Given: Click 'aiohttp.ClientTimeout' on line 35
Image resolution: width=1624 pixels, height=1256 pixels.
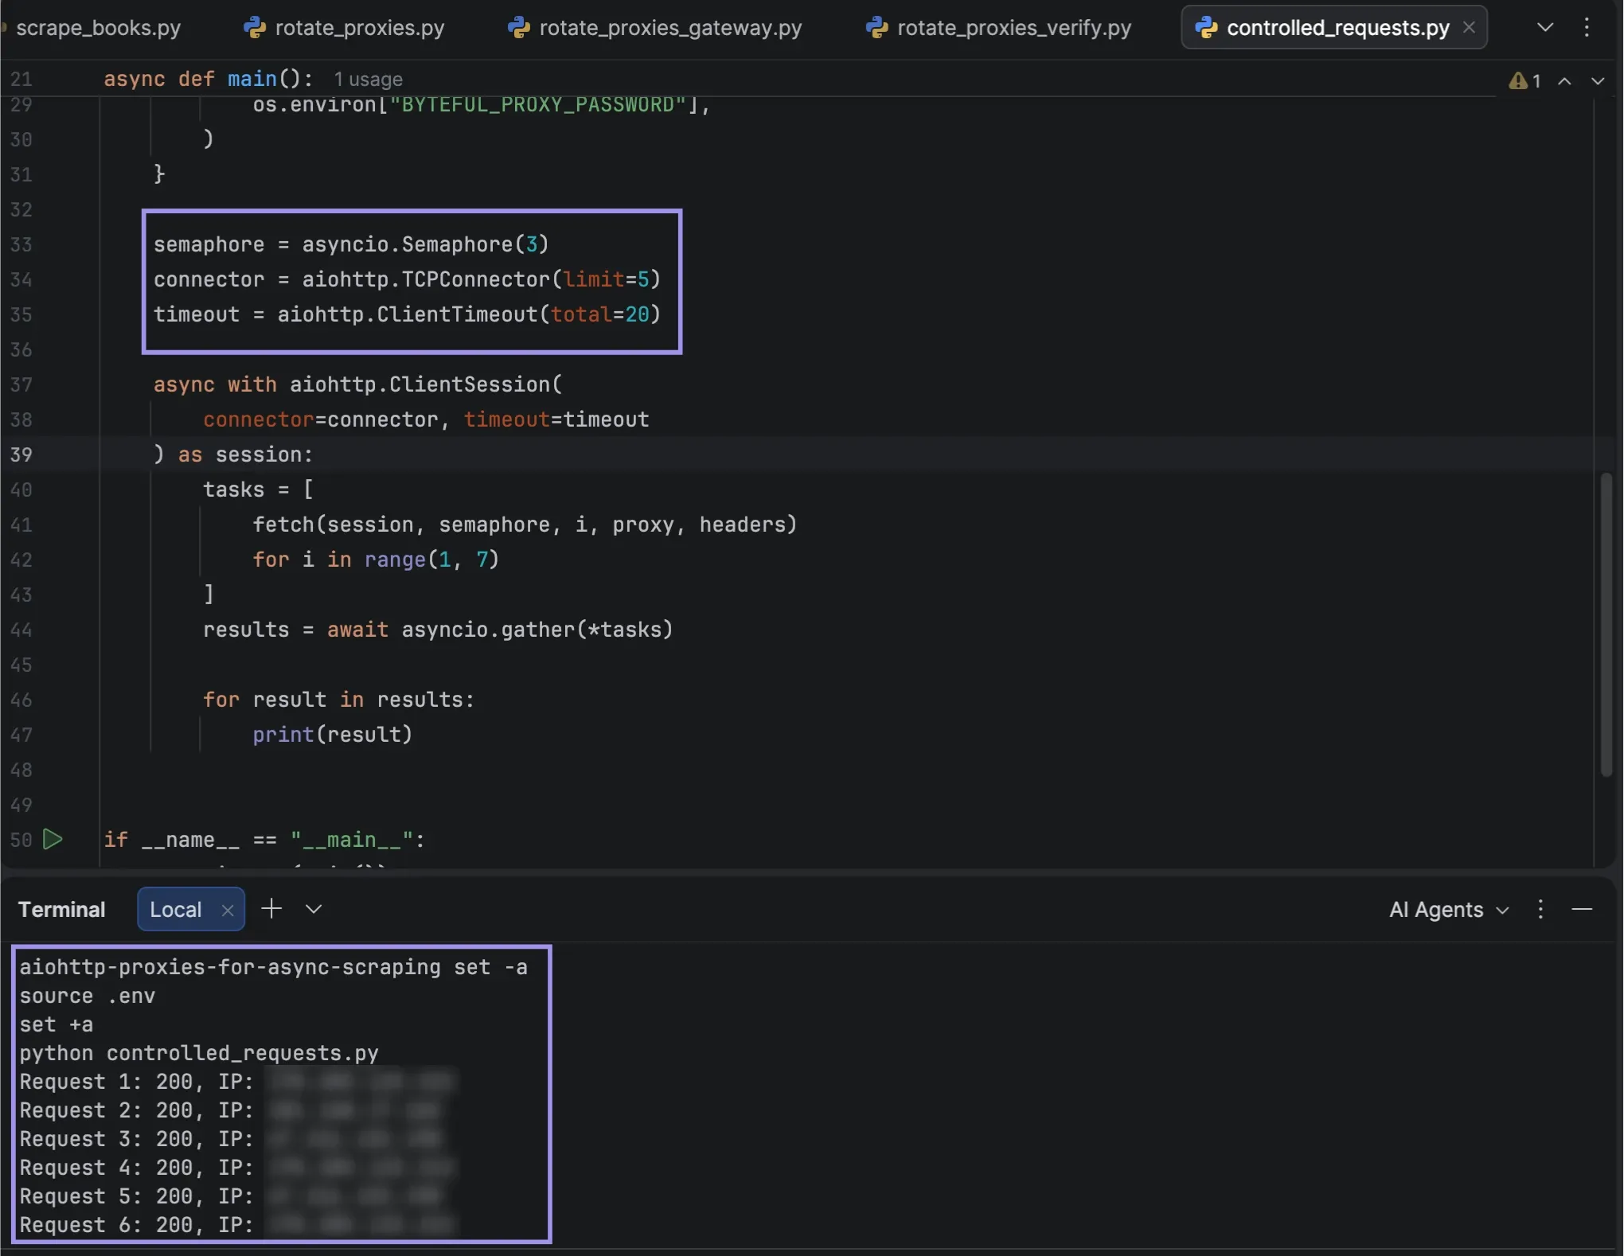Looking at the screenshot, I should (x=408, y=314).
